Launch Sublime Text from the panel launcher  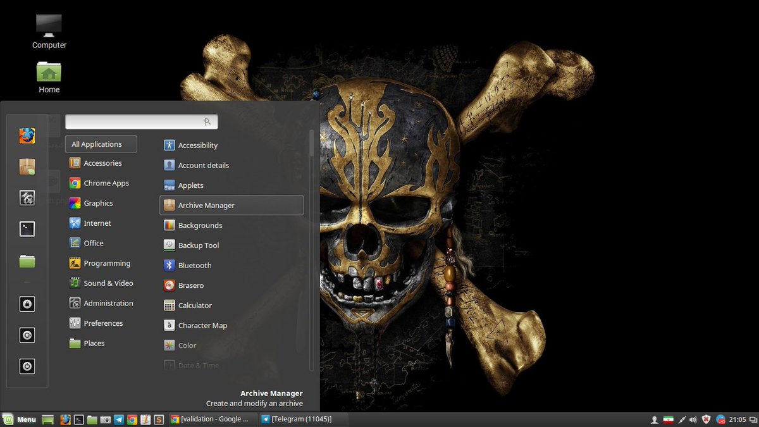(x=159, y=419)
